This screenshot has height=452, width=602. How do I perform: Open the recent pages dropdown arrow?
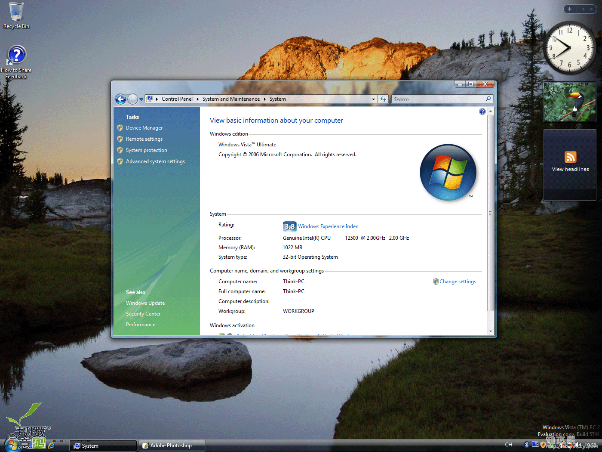[x=141, y=99]
